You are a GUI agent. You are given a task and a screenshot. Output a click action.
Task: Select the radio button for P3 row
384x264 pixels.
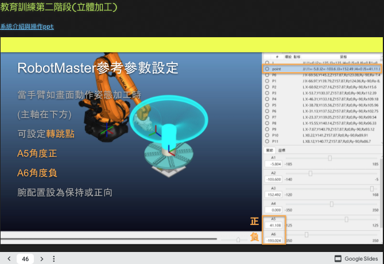click(x=267, y=93)
